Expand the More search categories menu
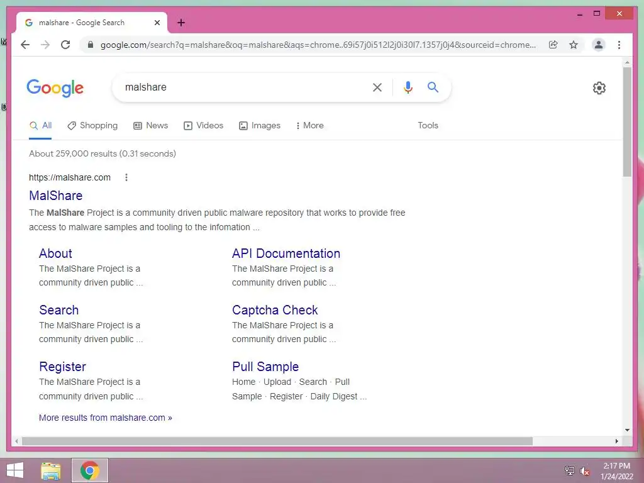 tap(309, 125)
